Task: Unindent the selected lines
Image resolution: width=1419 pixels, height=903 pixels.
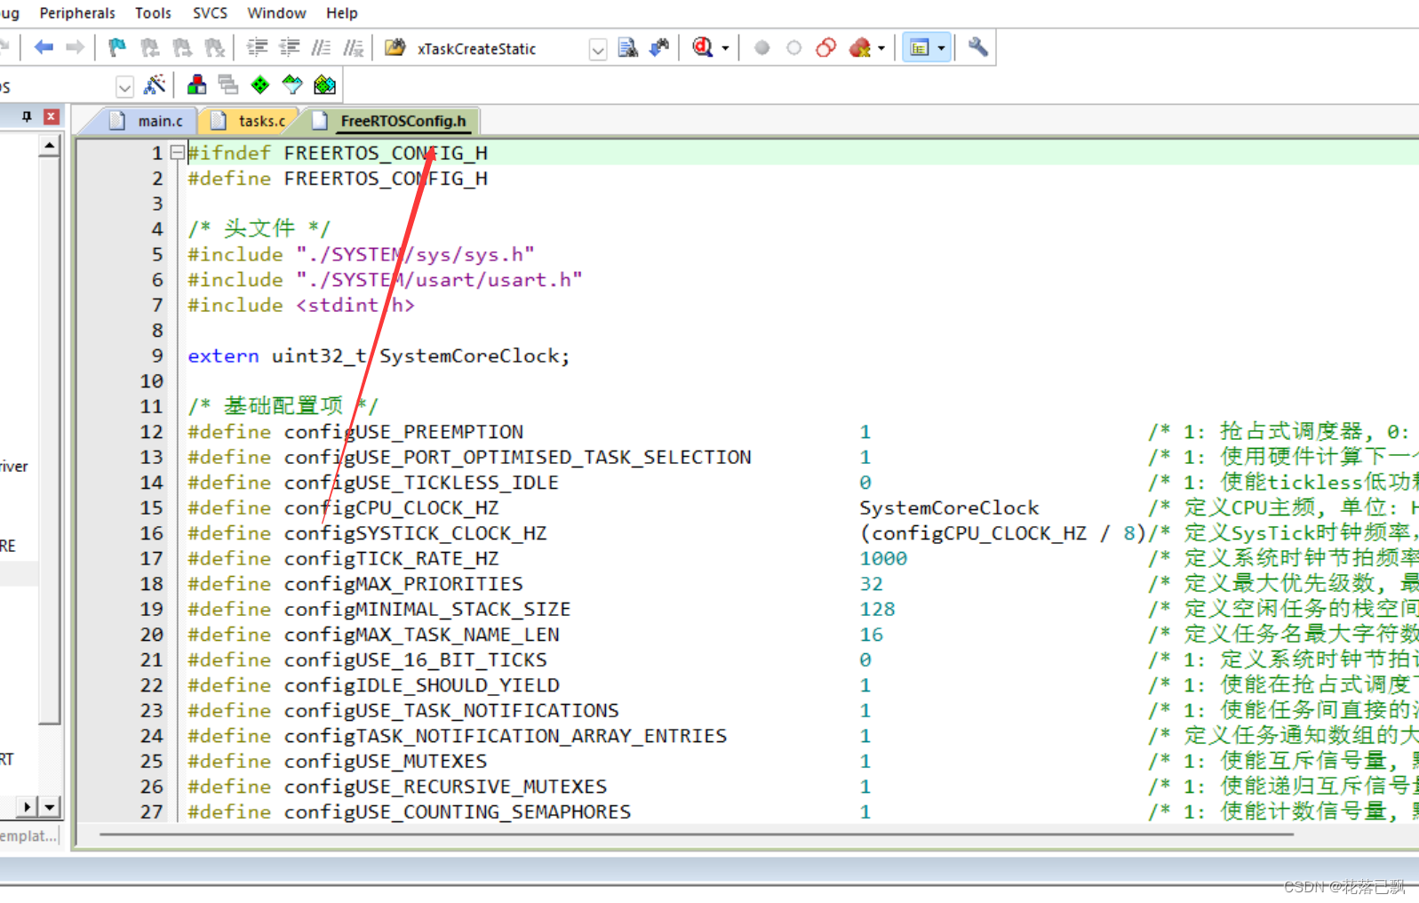Action: pos(289,47)
